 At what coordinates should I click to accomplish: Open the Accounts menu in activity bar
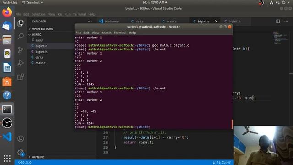pos(21,139)
